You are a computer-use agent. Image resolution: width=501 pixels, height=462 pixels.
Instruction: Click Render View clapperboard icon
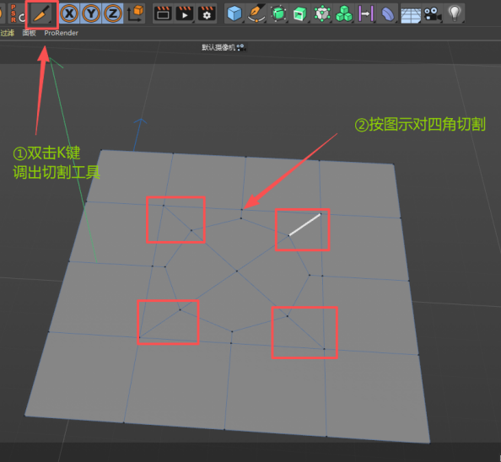coord(163,13)
